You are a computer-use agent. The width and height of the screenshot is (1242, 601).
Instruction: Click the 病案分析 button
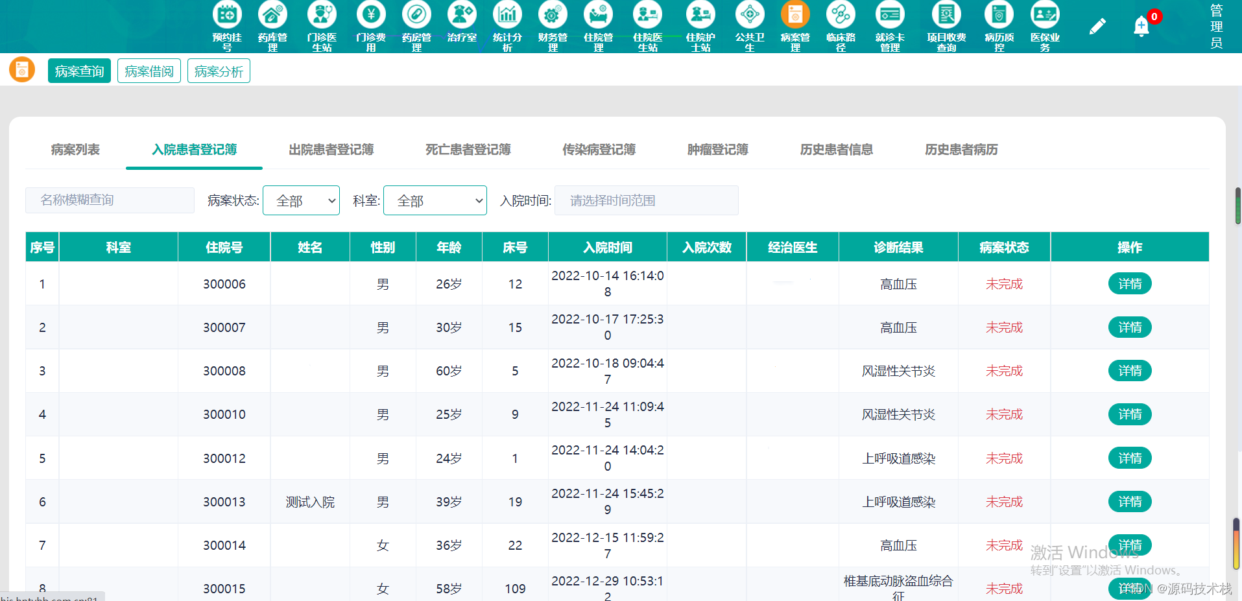(x=219, y=71)
